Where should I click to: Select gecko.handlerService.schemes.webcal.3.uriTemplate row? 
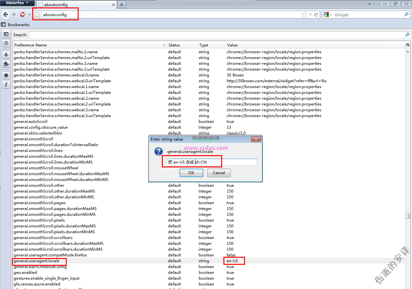pyautogui.click(x=209, y=115)
